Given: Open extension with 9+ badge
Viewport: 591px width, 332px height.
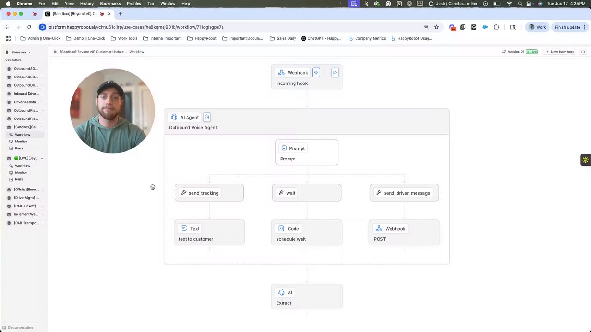Looking at the screenshot, I should (452, 27).
